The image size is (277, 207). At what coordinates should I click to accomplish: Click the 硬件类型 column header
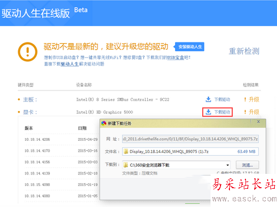click(25, 85)
